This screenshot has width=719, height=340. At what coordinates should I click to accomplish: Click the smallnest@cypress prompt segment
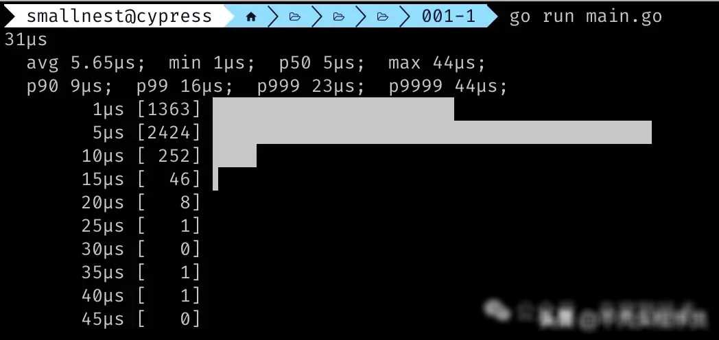(119, 16)
